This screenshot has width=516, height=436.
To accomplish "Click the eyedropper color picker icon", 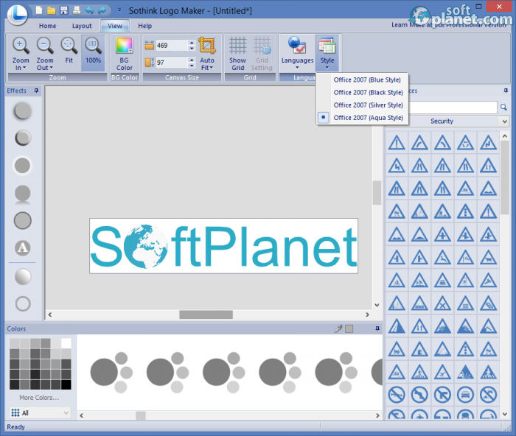I will [338, 328].
